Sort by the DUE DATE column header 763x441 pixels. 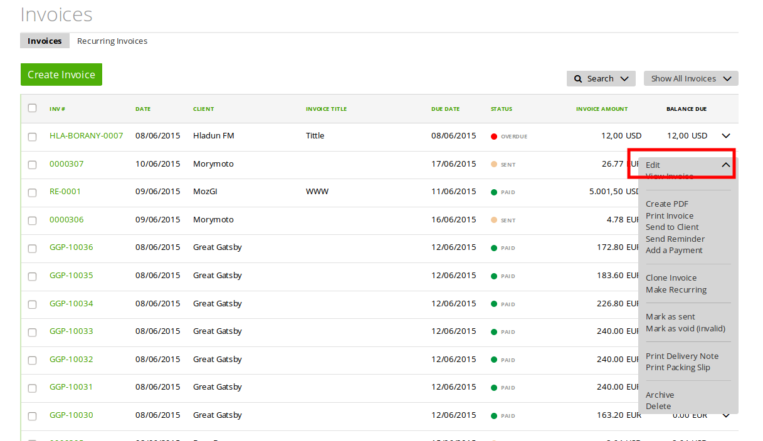445,109
